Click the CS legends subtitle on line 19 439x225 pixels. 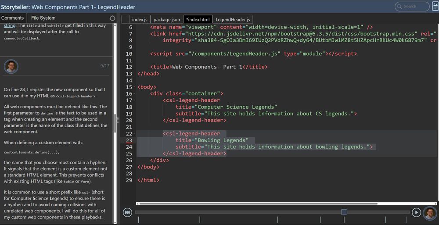click(x=266, y=114)
